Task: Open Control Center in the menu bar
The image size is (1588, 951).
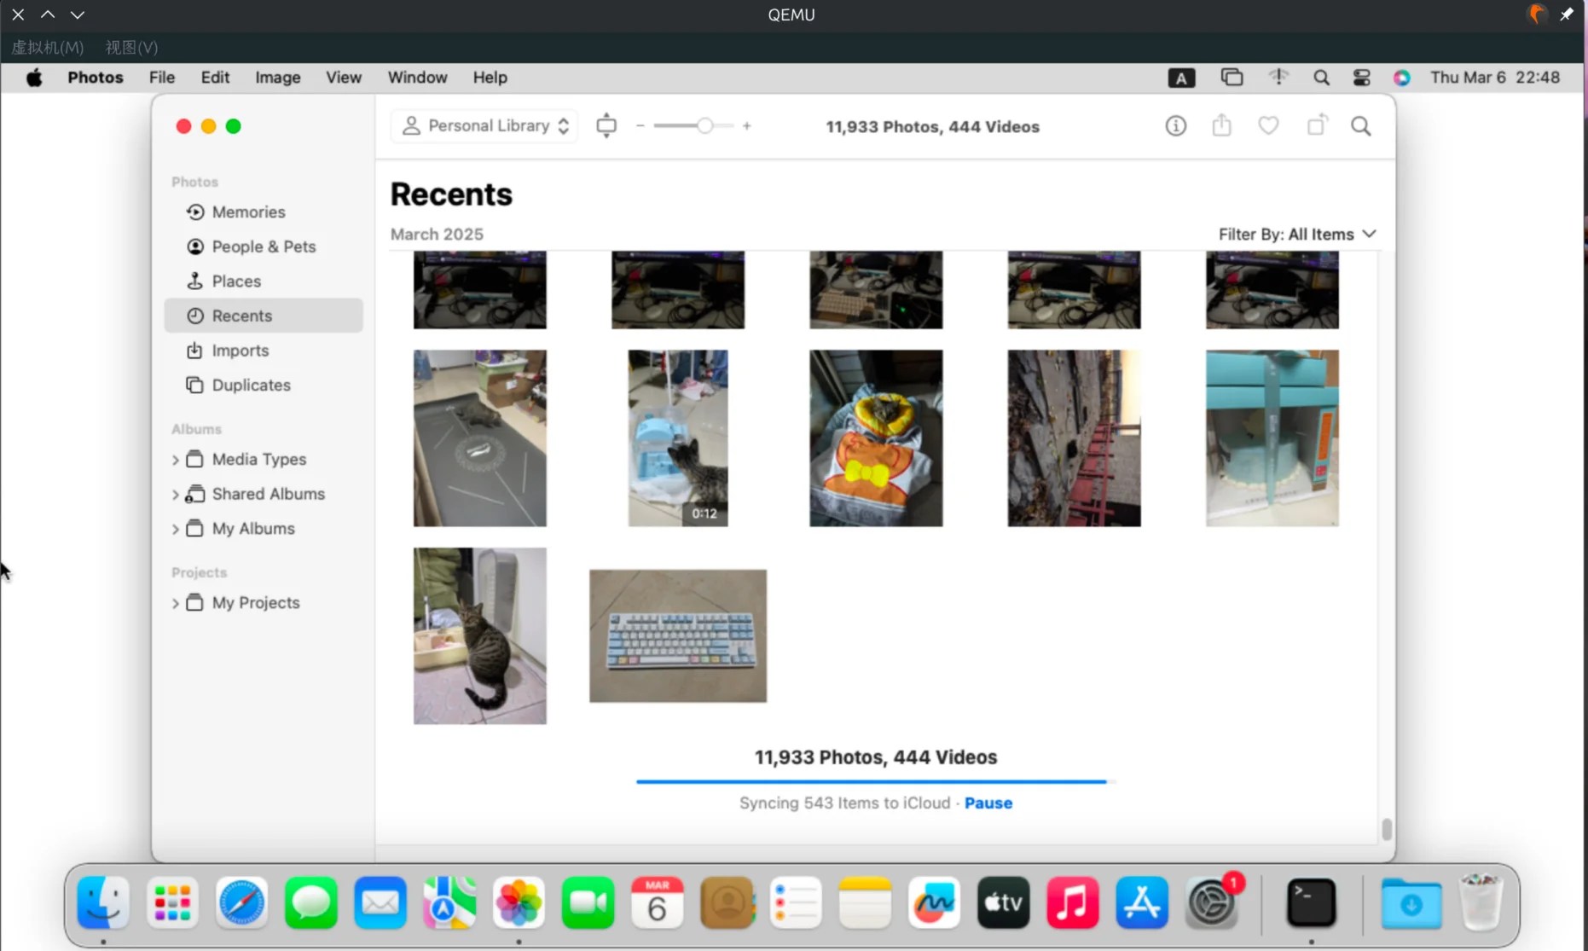Action: pyautogui.click(x=1361, y=77)
